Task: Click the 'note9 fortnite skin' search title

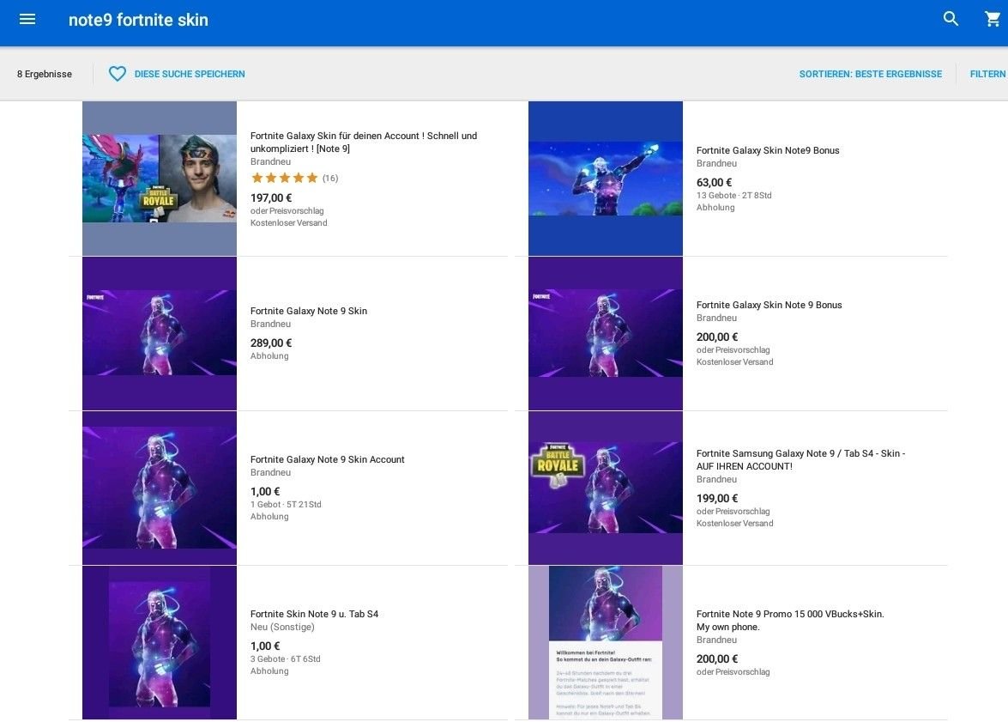Action: [138, 20]
